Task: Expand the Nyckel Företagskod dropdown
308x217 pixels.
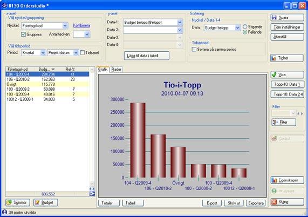Action: coord(65,25)
